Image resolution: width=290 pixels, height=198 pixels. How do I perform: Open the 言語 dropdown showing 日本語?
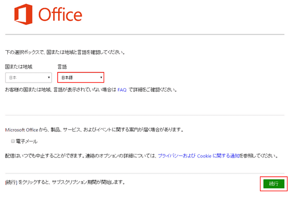[x=81, y=77]
